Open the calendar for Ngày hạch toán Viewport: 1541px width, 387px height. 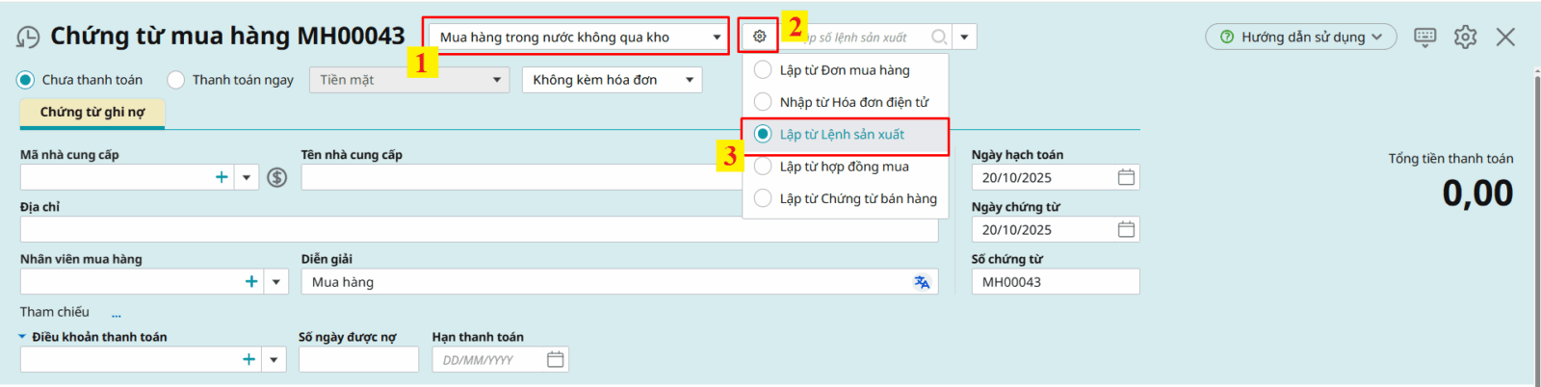click(x=1126, y=177)
